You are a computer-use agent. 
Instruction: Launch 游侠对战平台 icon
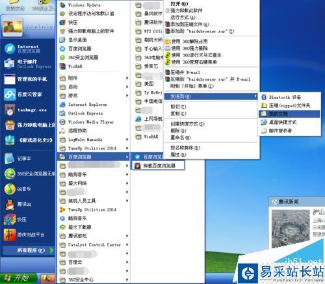tap(10, 235)
